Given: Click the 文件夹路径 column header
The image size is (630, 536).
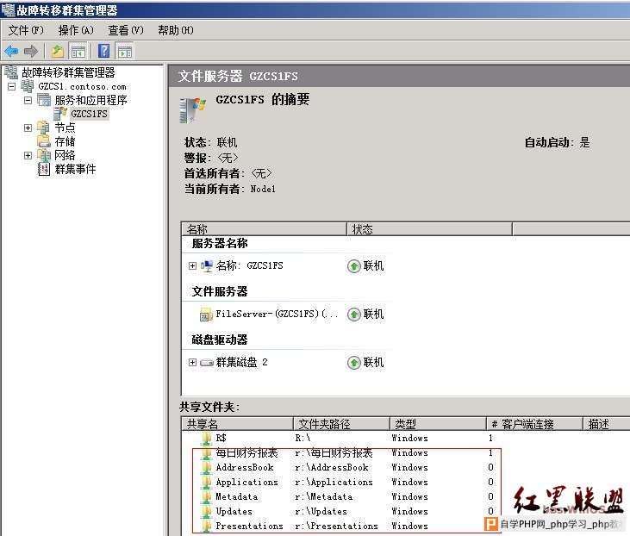Looking at the screenshot, I should point(341,423).
